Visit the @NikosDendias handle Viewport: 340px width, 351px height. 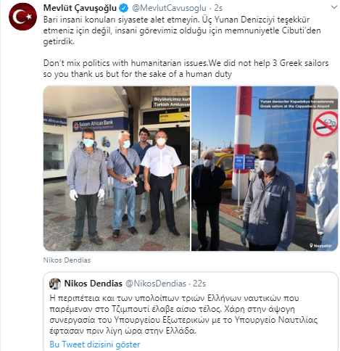(156, 284)
